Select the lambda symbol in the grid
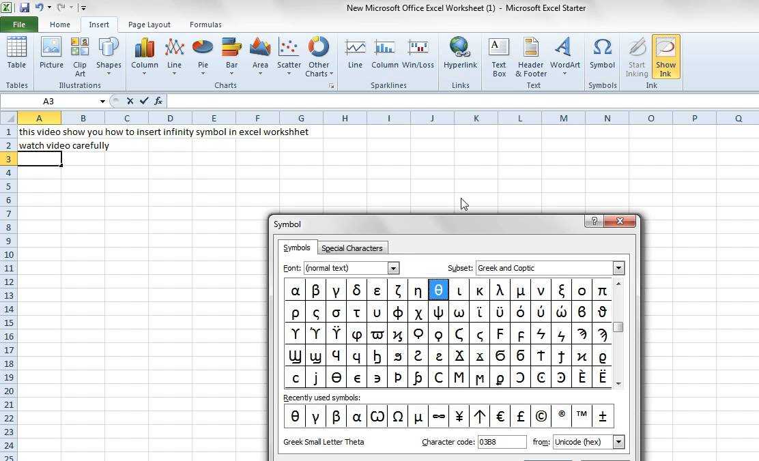 point(500,291)
